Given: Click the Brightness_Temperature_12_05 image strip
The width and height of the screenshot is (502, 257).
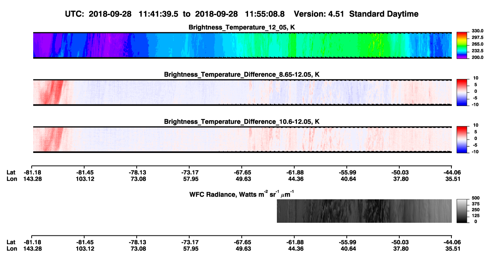Looking at the screenshot, I should point(243,45).
